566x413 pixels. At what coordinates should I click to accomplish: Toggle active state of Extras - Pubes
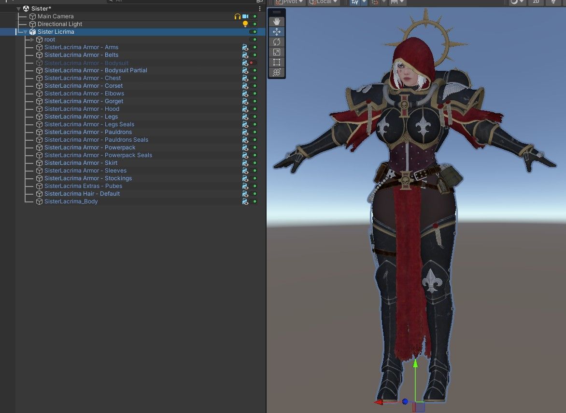pos(254,186)
